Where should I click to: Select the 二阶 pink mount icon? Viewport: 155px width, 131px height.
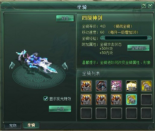[x=116, y=86]
